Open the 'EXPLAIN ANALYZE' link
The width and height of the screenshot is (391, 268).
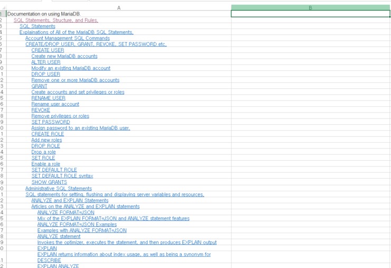[x=58, y=266]
